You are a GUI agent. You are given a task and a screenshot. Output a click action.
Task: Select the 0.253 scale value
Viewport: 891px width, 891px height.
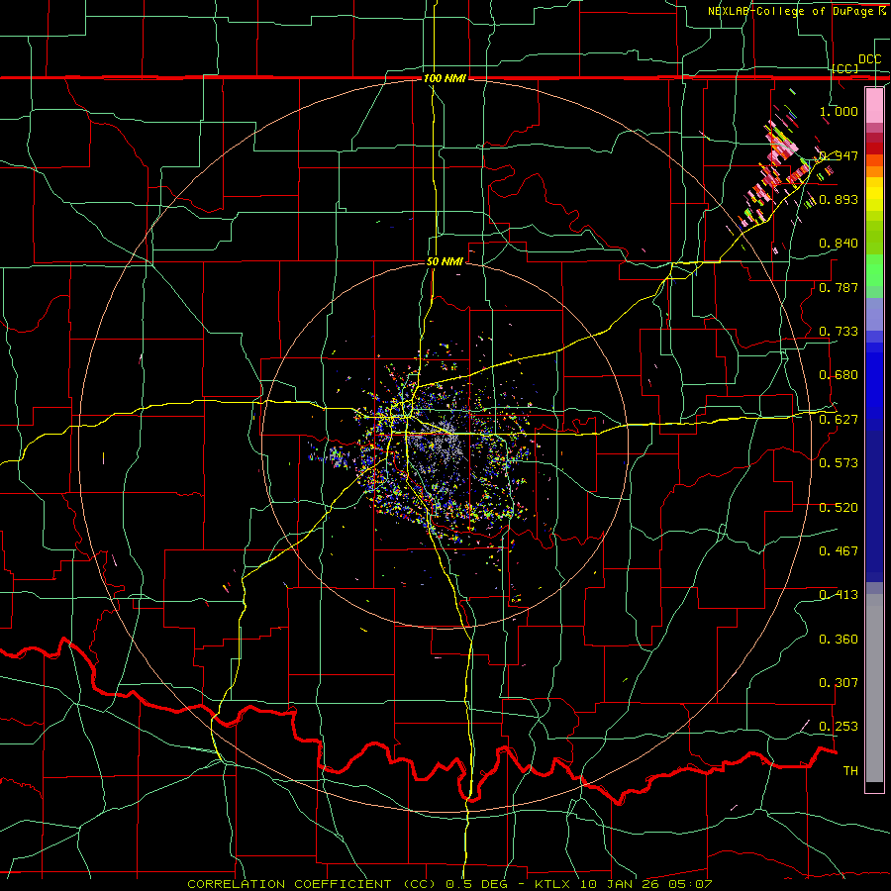[x=839, y=727]
